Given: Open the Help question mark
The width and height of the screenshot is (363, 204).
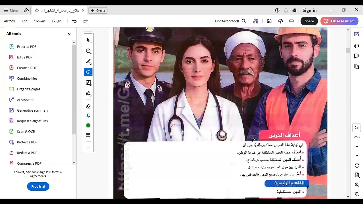Looking at the screenshot, I should pyautogui.click(x=277, y=10).
